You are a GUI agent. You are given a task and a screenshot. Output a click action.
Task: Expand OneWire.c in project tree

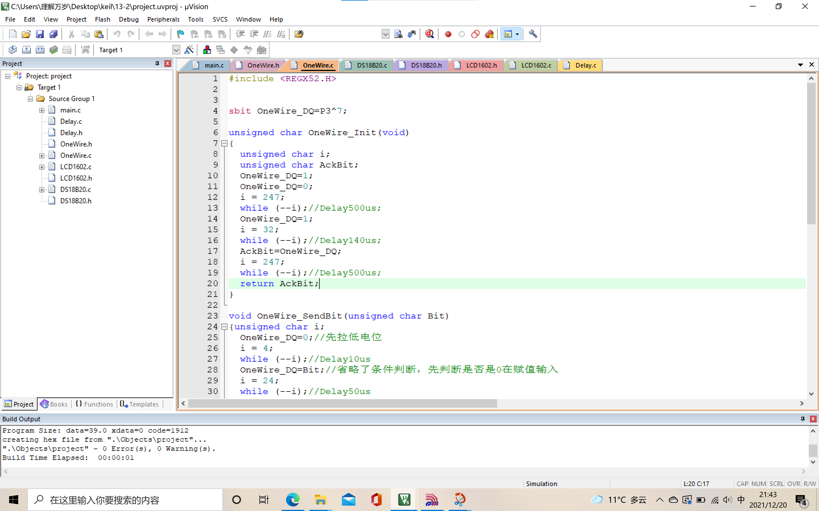pos(42,156)
